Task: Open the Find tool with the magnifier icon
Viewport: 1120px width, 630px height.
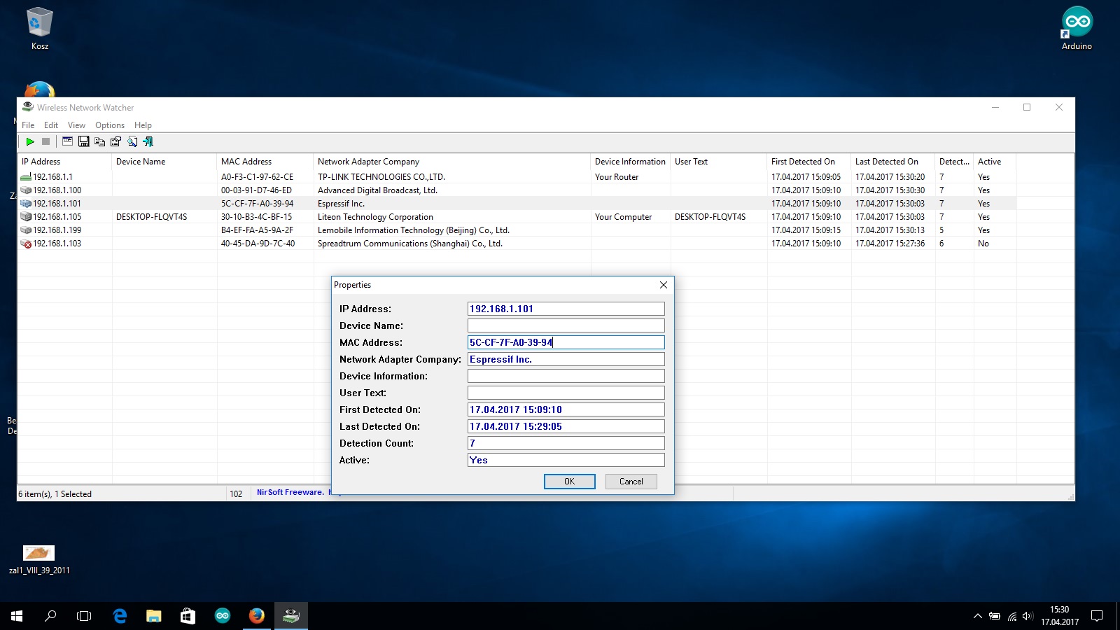Action: [x=132, y=141]
